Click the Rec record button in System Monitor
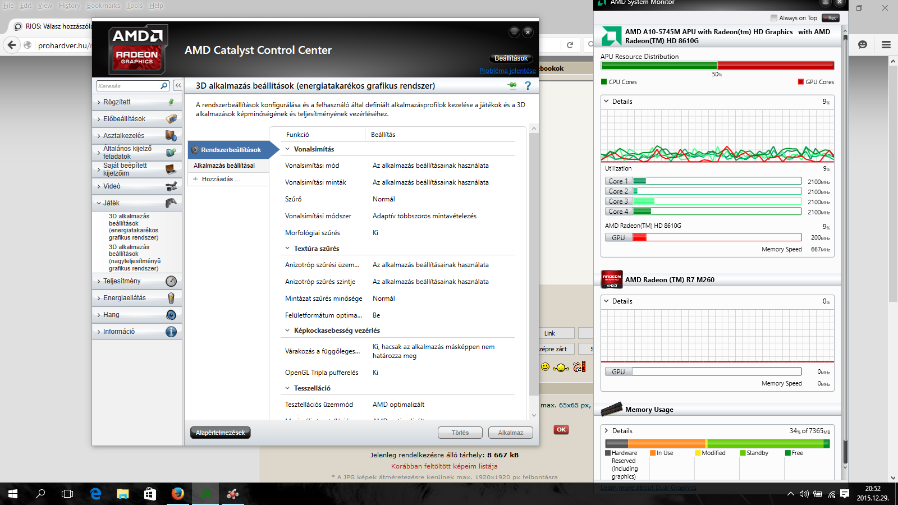 830,18
